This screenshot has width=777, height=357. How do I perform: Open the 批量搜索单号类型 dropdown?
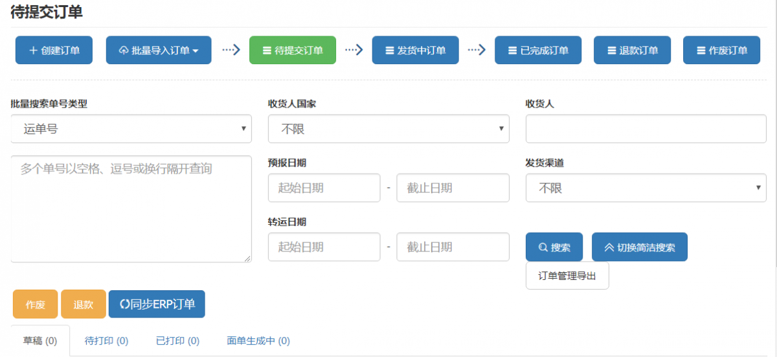131,129
